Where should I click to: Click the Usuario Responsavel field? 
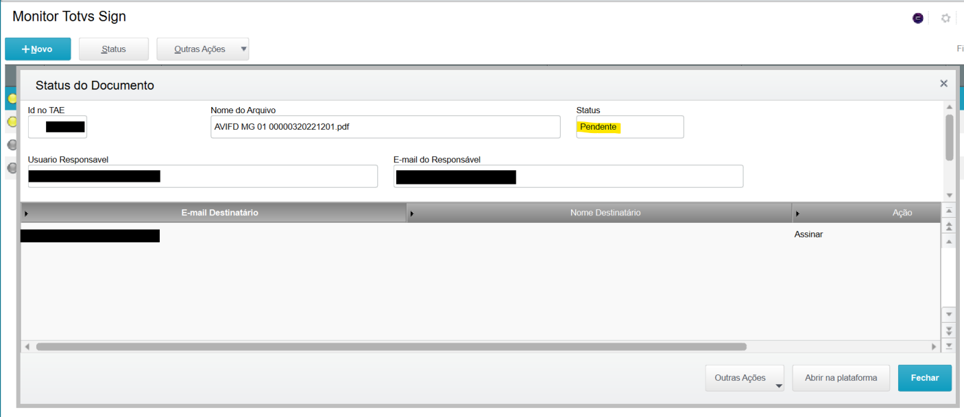tap(203, 176)
